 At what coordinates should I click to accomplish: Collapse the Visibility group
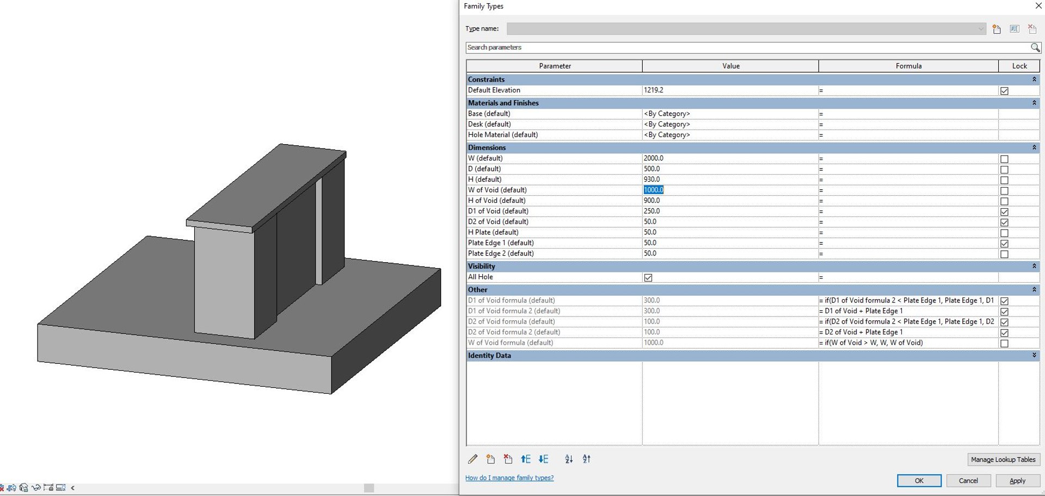click(x=1034, y=266)
